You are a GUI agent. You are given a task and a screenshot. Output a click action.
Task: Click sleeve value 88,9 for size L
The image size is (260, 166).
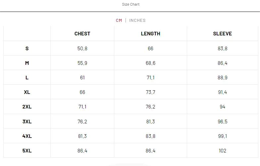coord(222,77)
